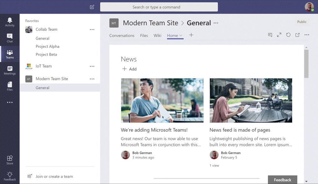Switch to the Conversations tab
318x184 pixels.
pos(122,36)
